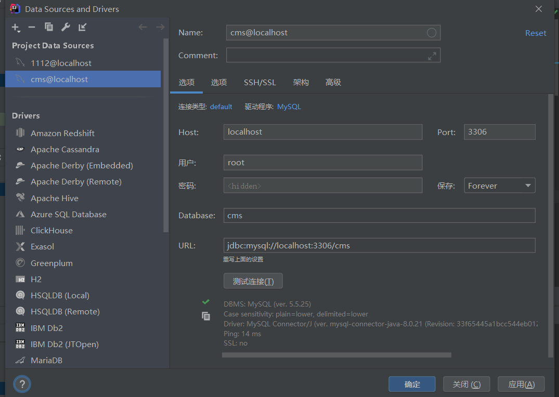559x397 pixels.
Task: Click the Database field containing cms
Action: tap(379, 215)
